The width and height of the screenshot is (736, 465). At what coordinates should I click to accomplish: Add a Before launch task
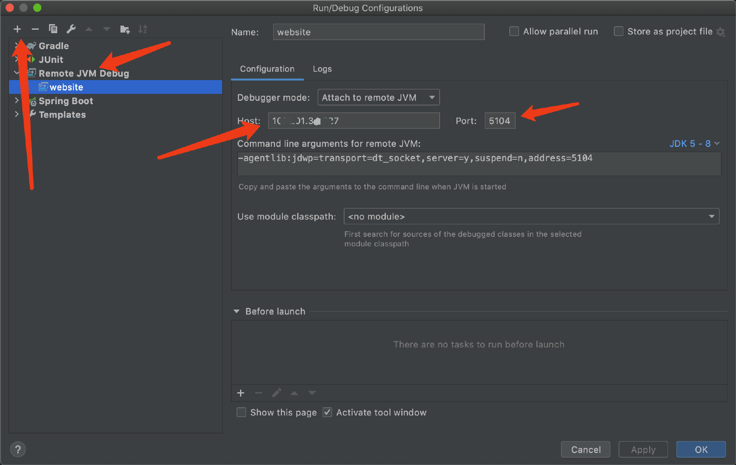click(x=241, y=393)
